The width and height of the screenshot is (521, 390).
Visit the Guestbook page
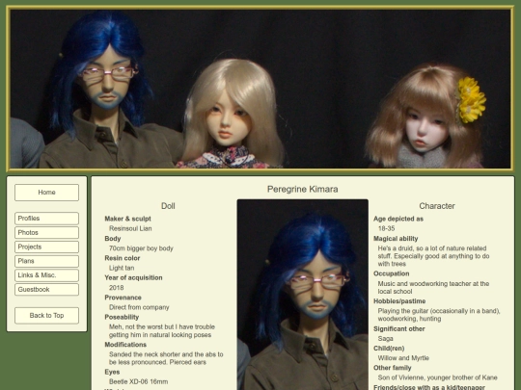(x=46, y=289)
